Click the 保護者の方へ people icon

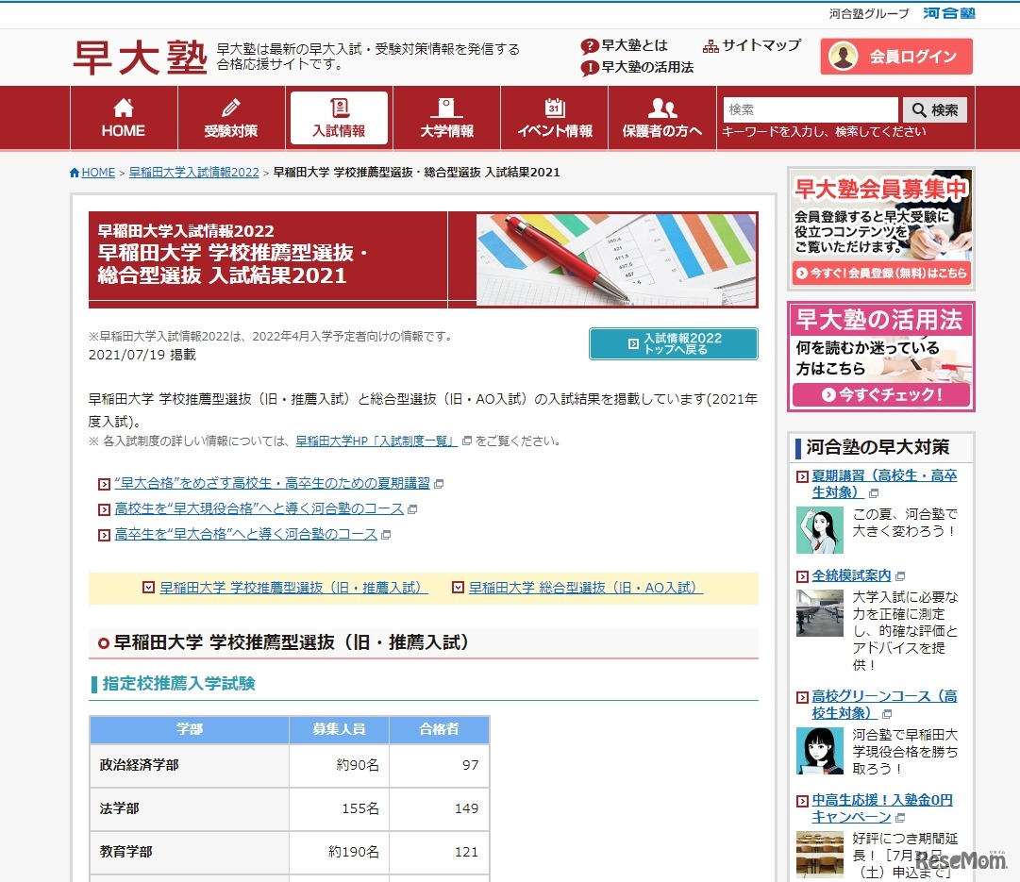coord(662,108)
